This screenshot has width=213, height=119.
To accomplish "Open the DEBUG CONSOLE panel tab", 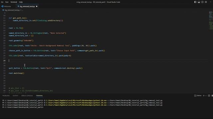I will (x=27, y=96).
